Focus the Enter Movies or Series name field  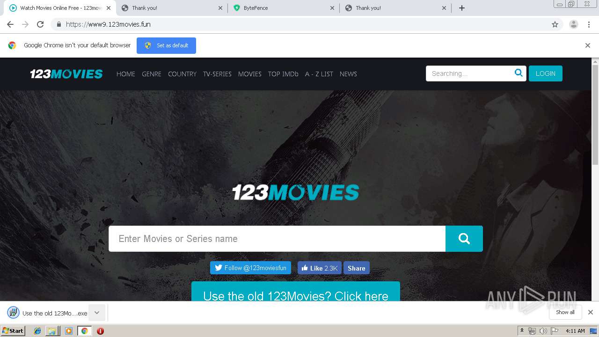pos(277,239)
